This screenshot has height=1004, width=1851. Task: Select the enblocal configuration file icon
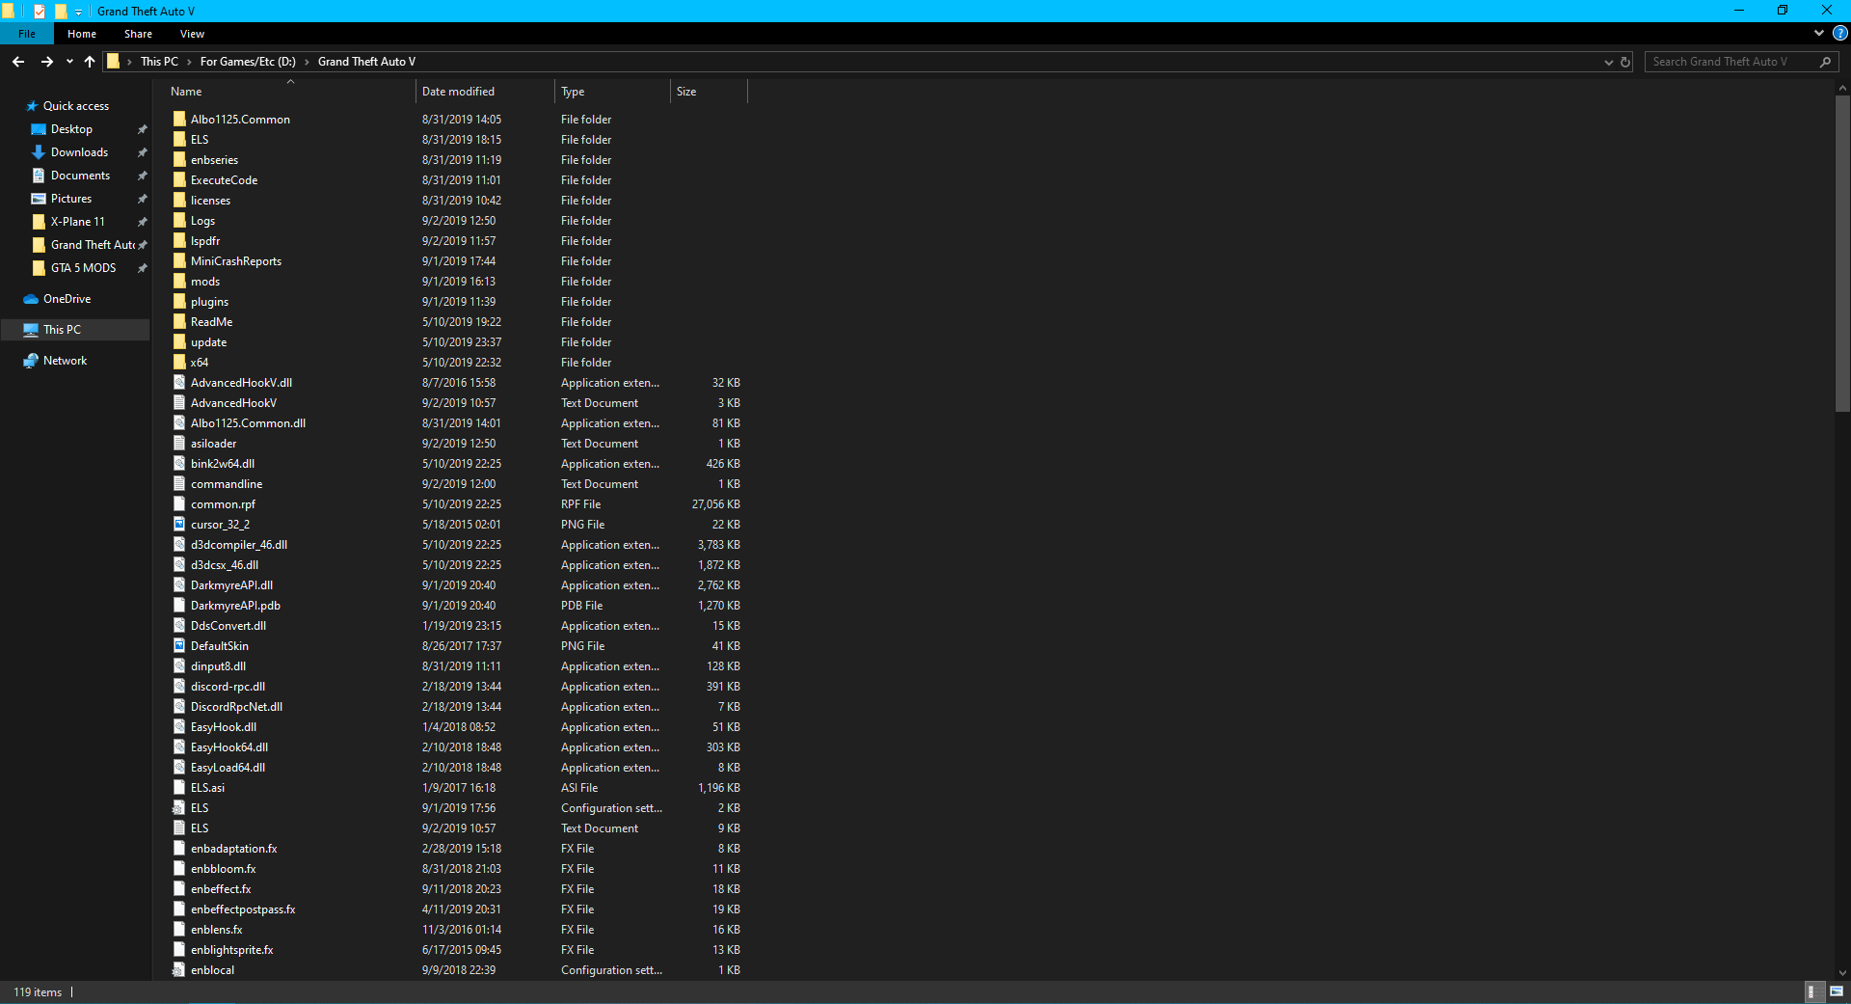[179, 970]
